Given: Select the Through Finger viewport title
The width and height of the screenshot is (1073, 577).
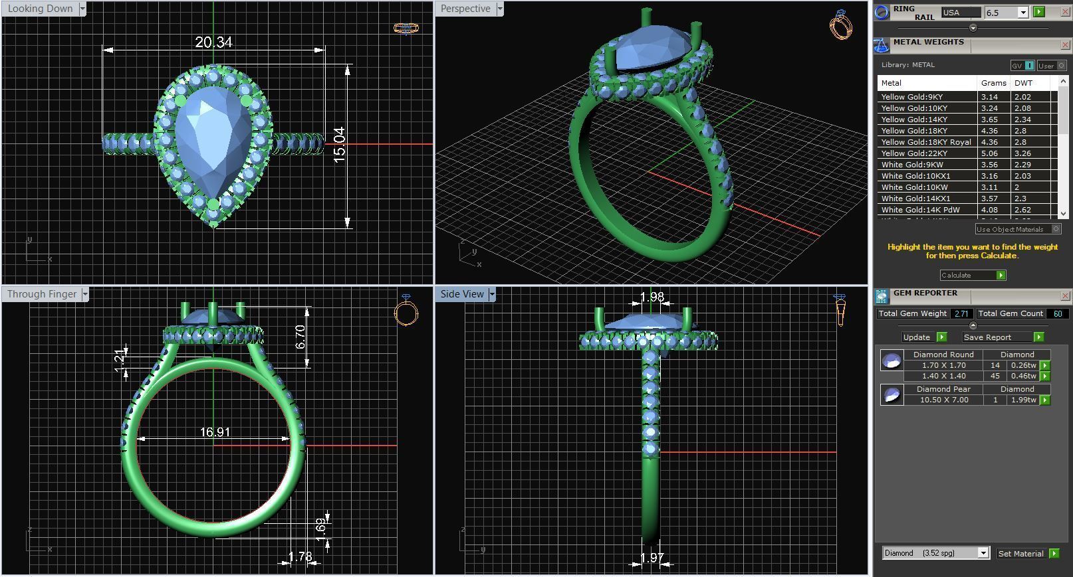Looking at the screenshot, I should click(42, 294).
